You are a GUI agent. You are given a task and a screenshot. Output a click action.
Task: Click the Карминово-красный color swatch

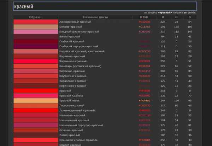click(36, 61)
